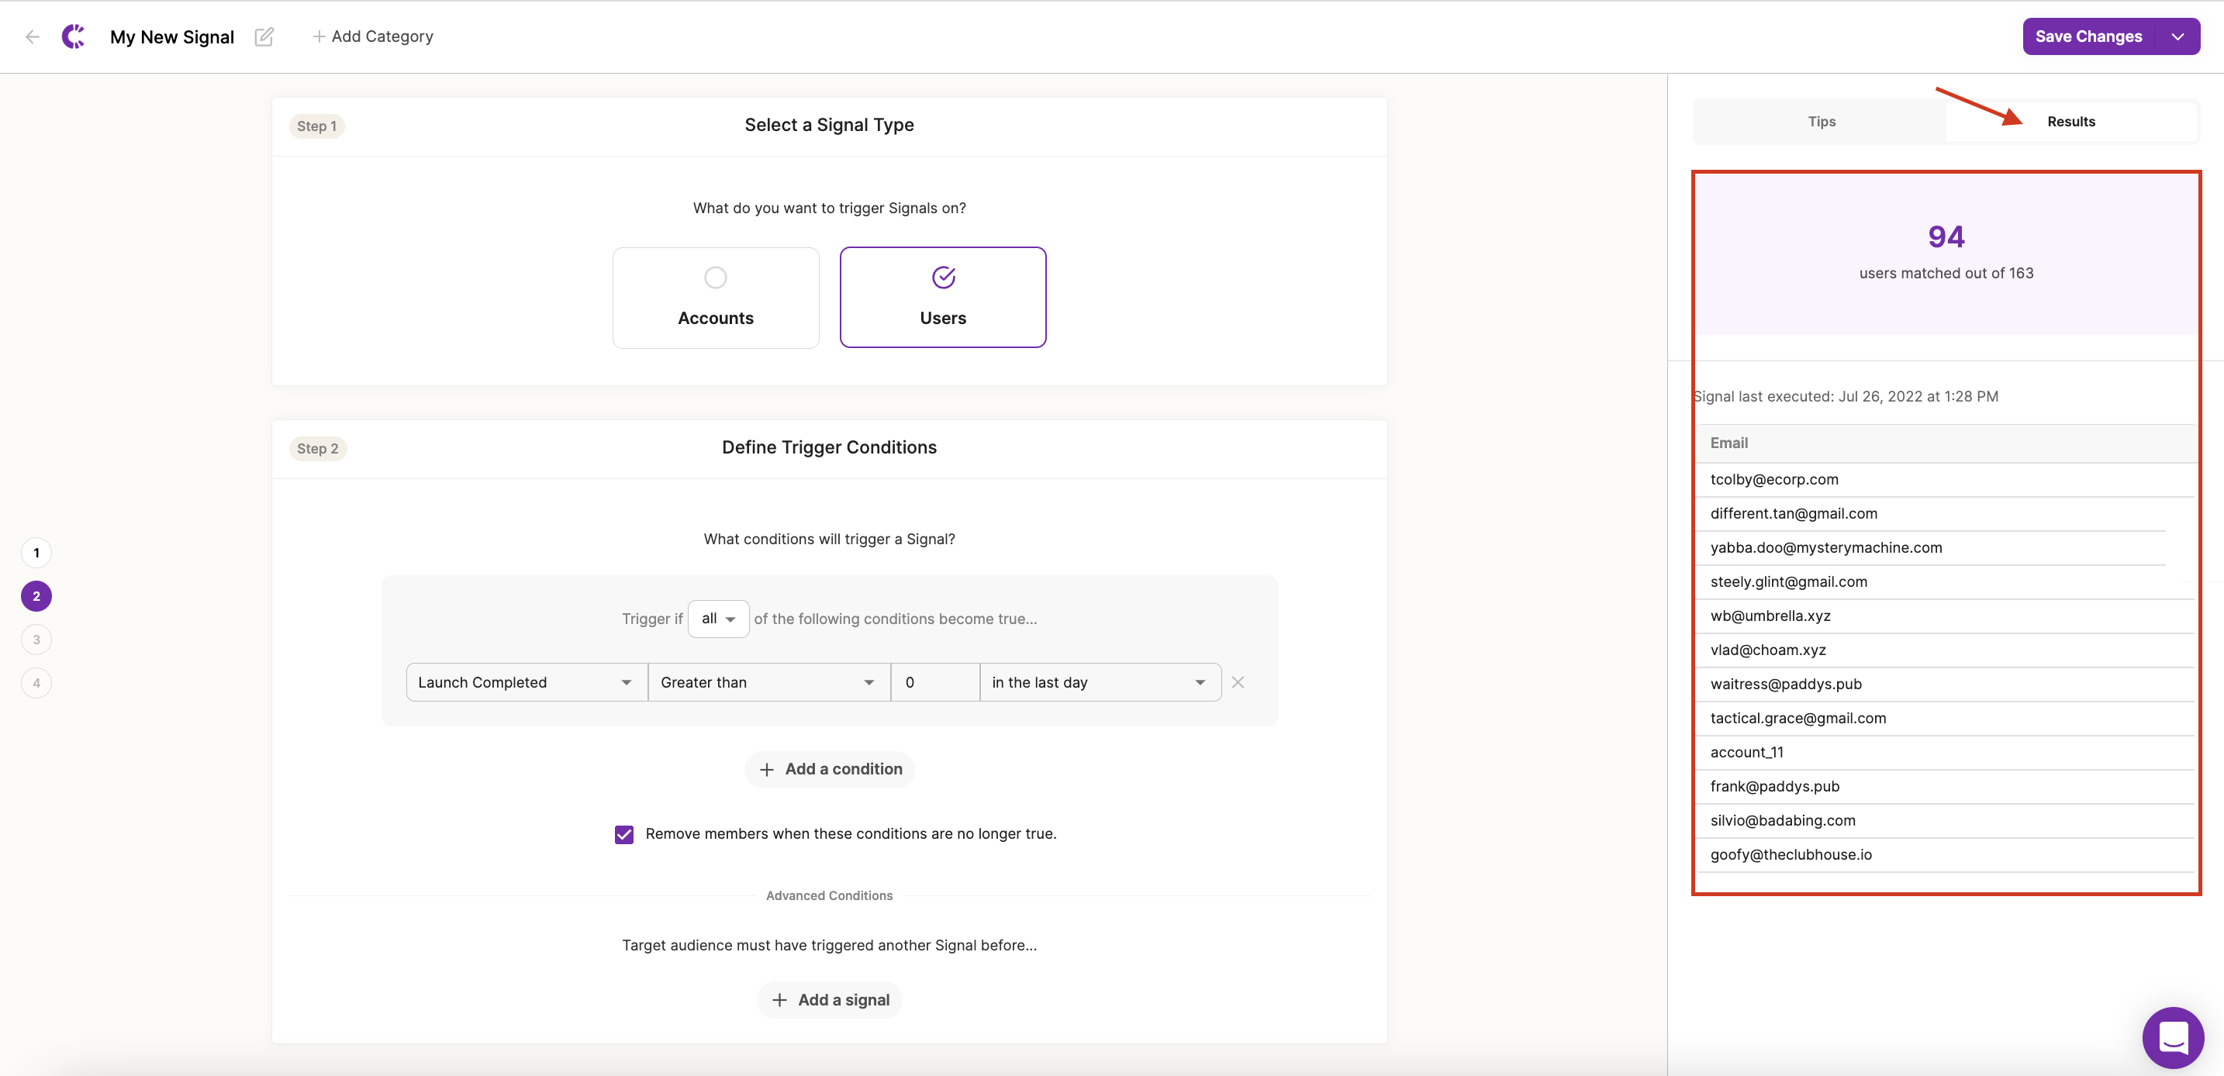Switch to the Tips tab
The image size is (2224, 1076).
pos(1821,122)
